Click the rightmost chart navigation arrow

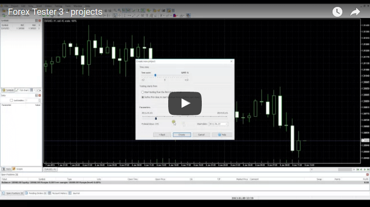coord(368,170)
